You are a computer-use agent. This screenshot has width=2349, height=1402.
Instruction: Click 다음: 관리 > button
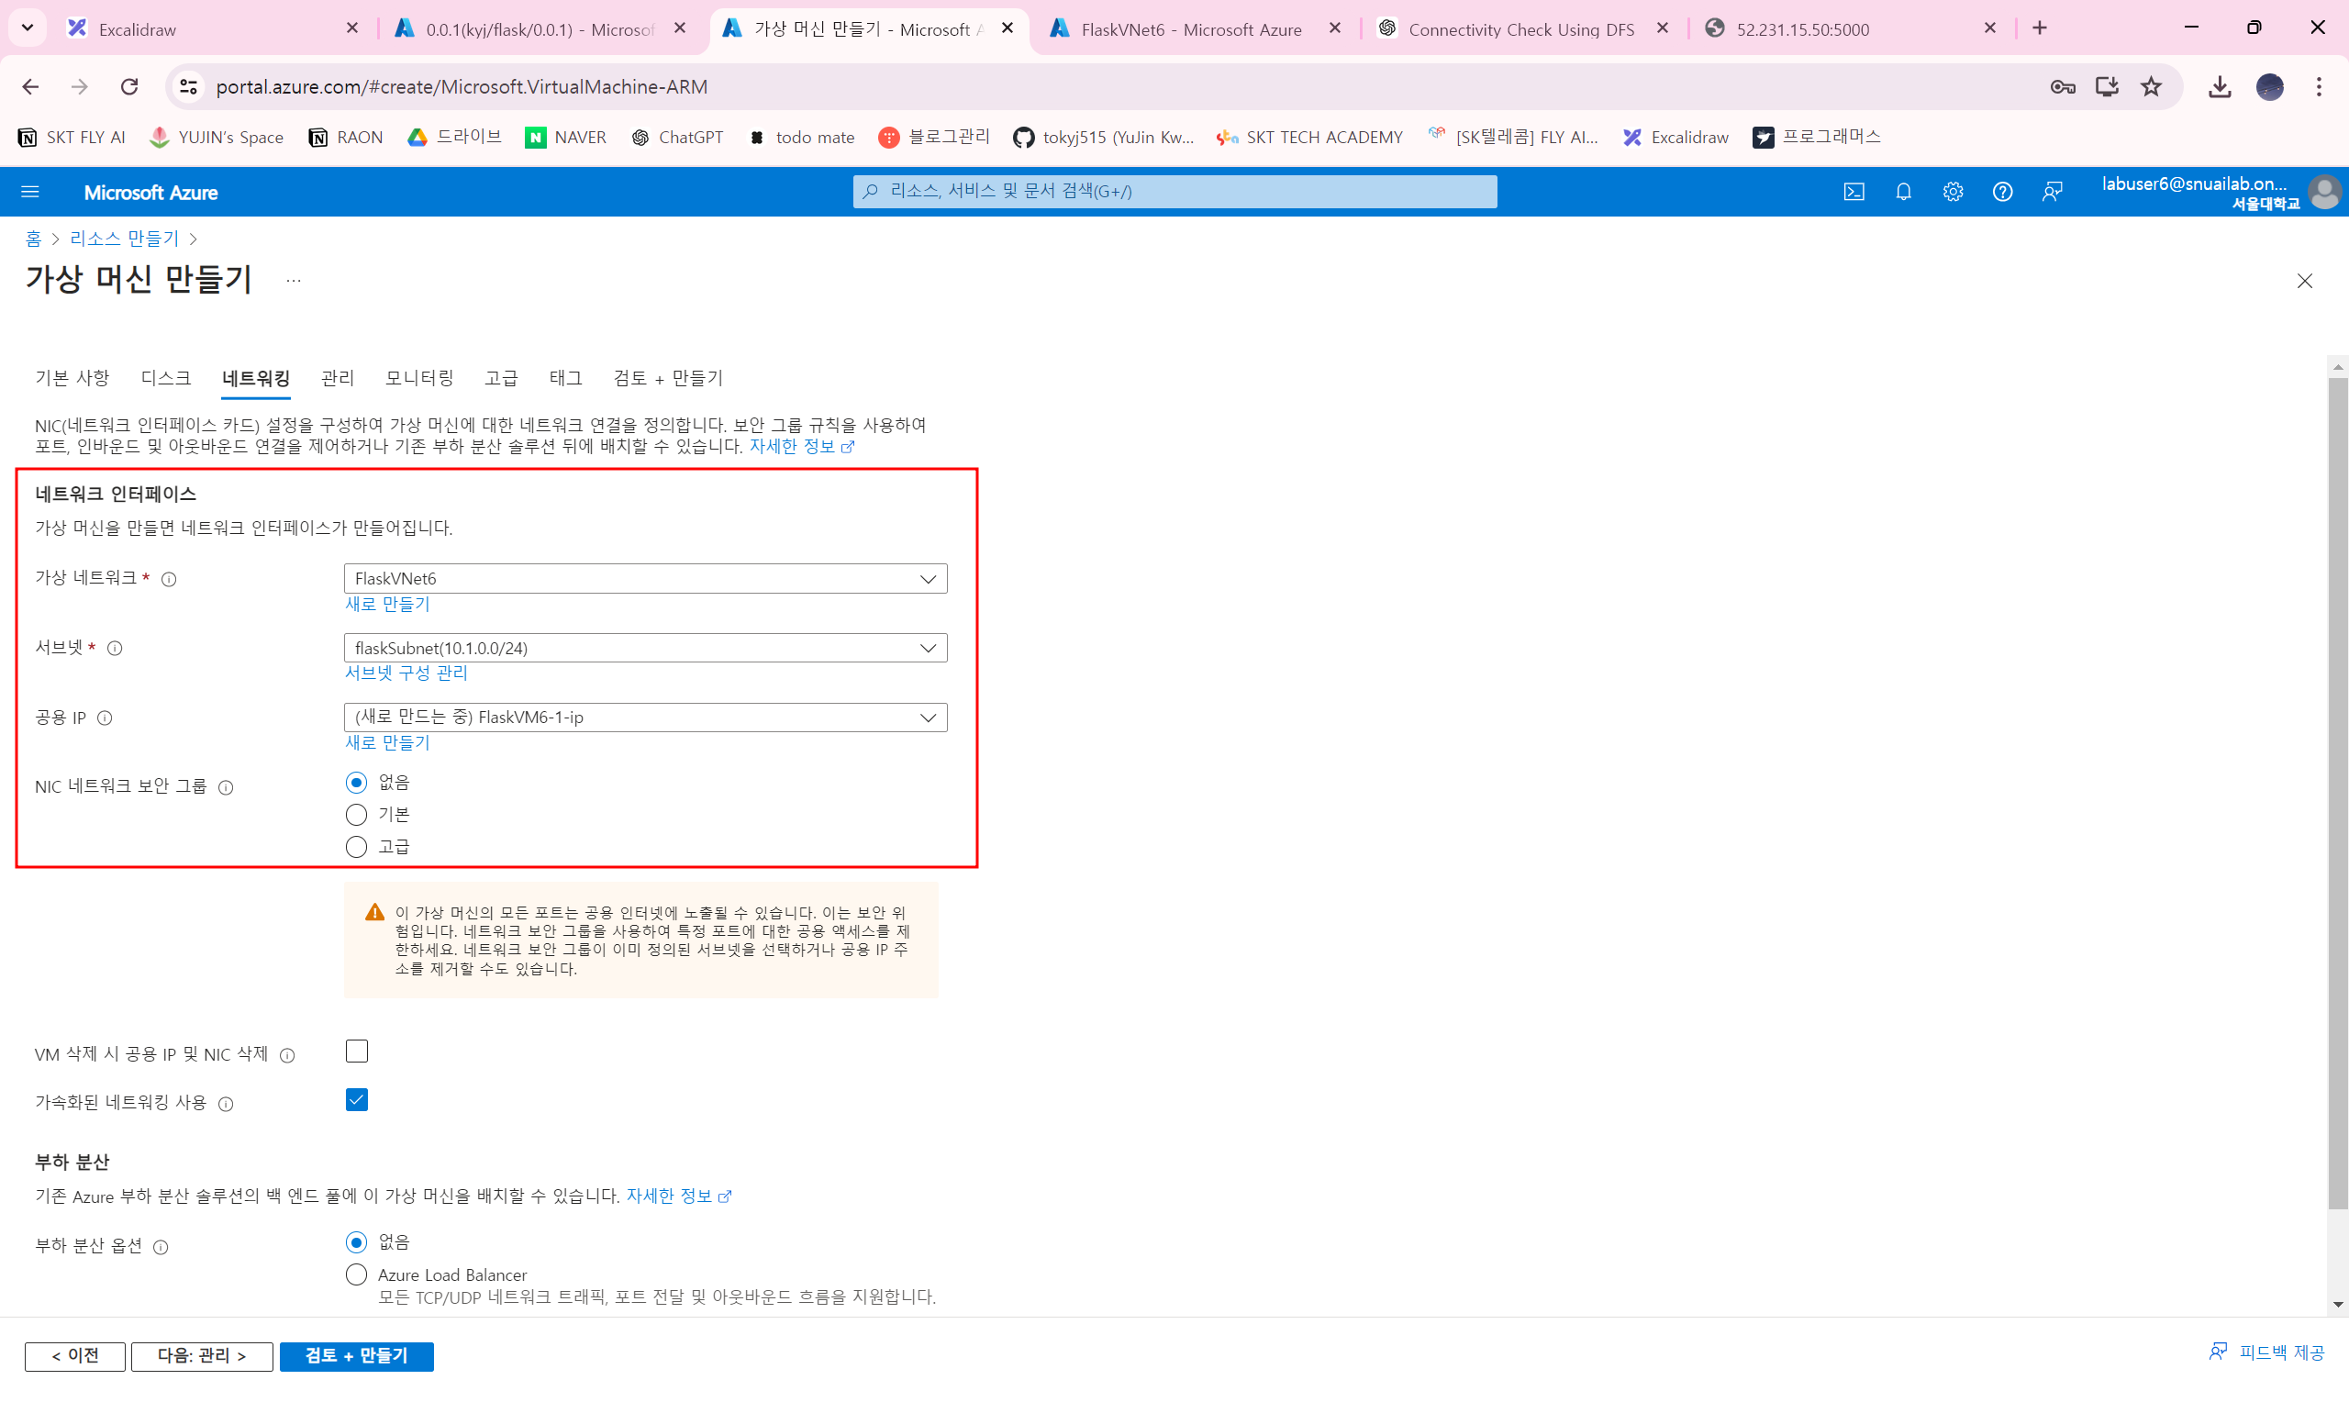tap(202, 1357)
